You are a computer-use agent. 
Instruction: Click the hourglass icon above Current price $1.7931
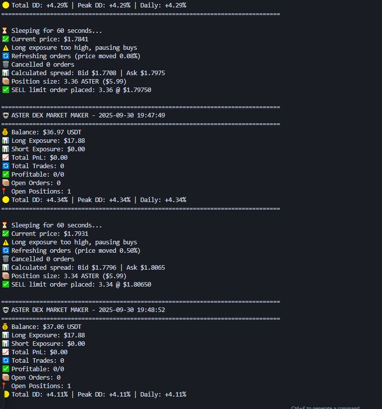pos(5,225)
